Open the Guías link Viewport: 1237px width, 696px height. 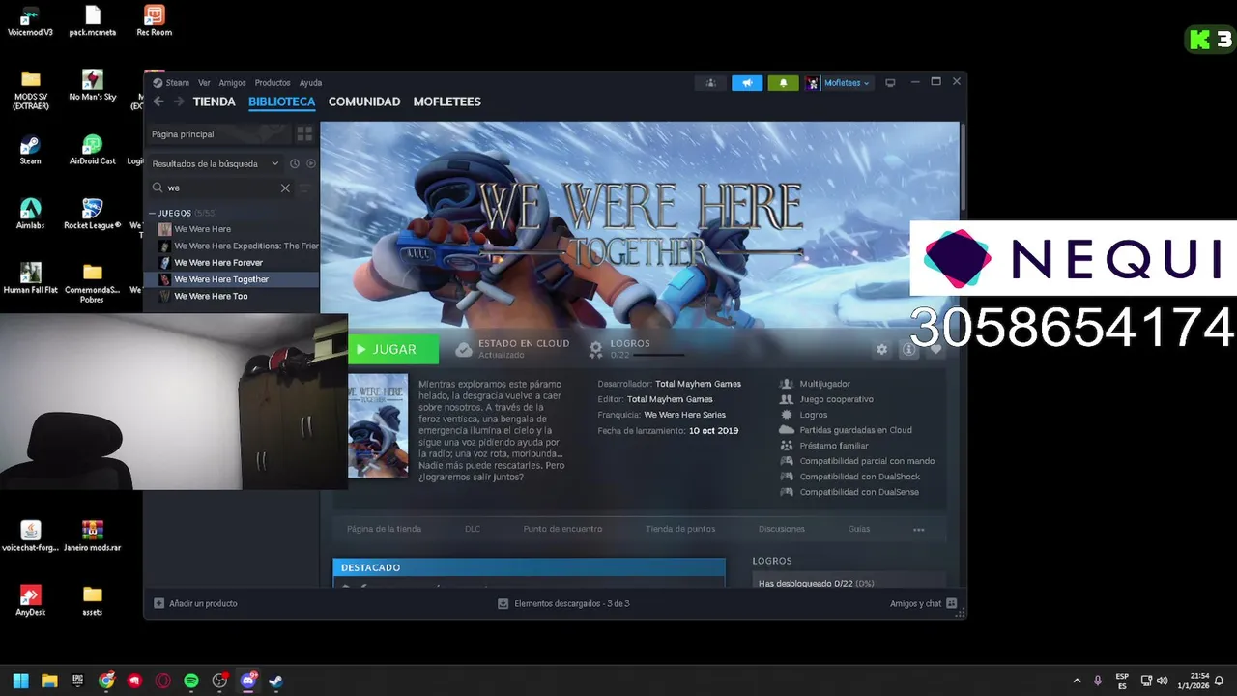pyautogui.click(x=859, y=529)
